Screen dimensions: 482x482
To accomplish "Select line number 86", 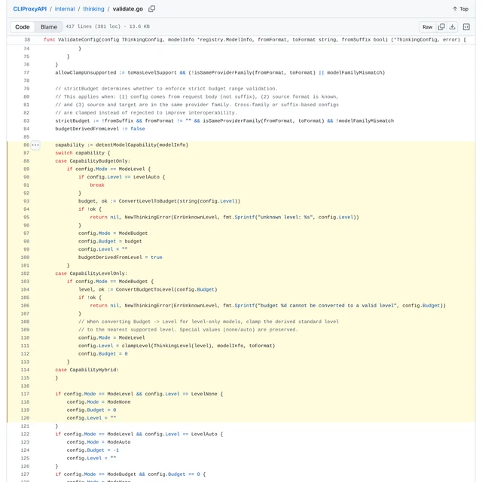I will coord(26,145).
